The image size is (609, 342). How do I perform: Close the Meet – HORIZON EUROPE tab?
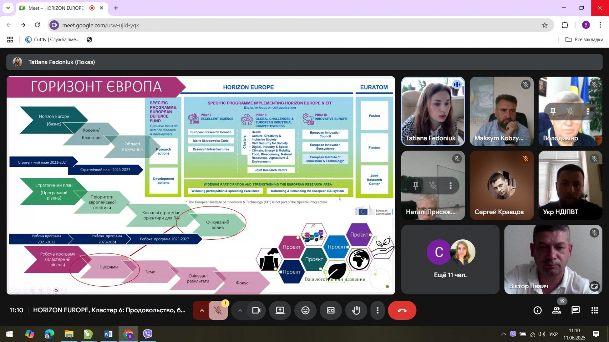click(101, 8)
